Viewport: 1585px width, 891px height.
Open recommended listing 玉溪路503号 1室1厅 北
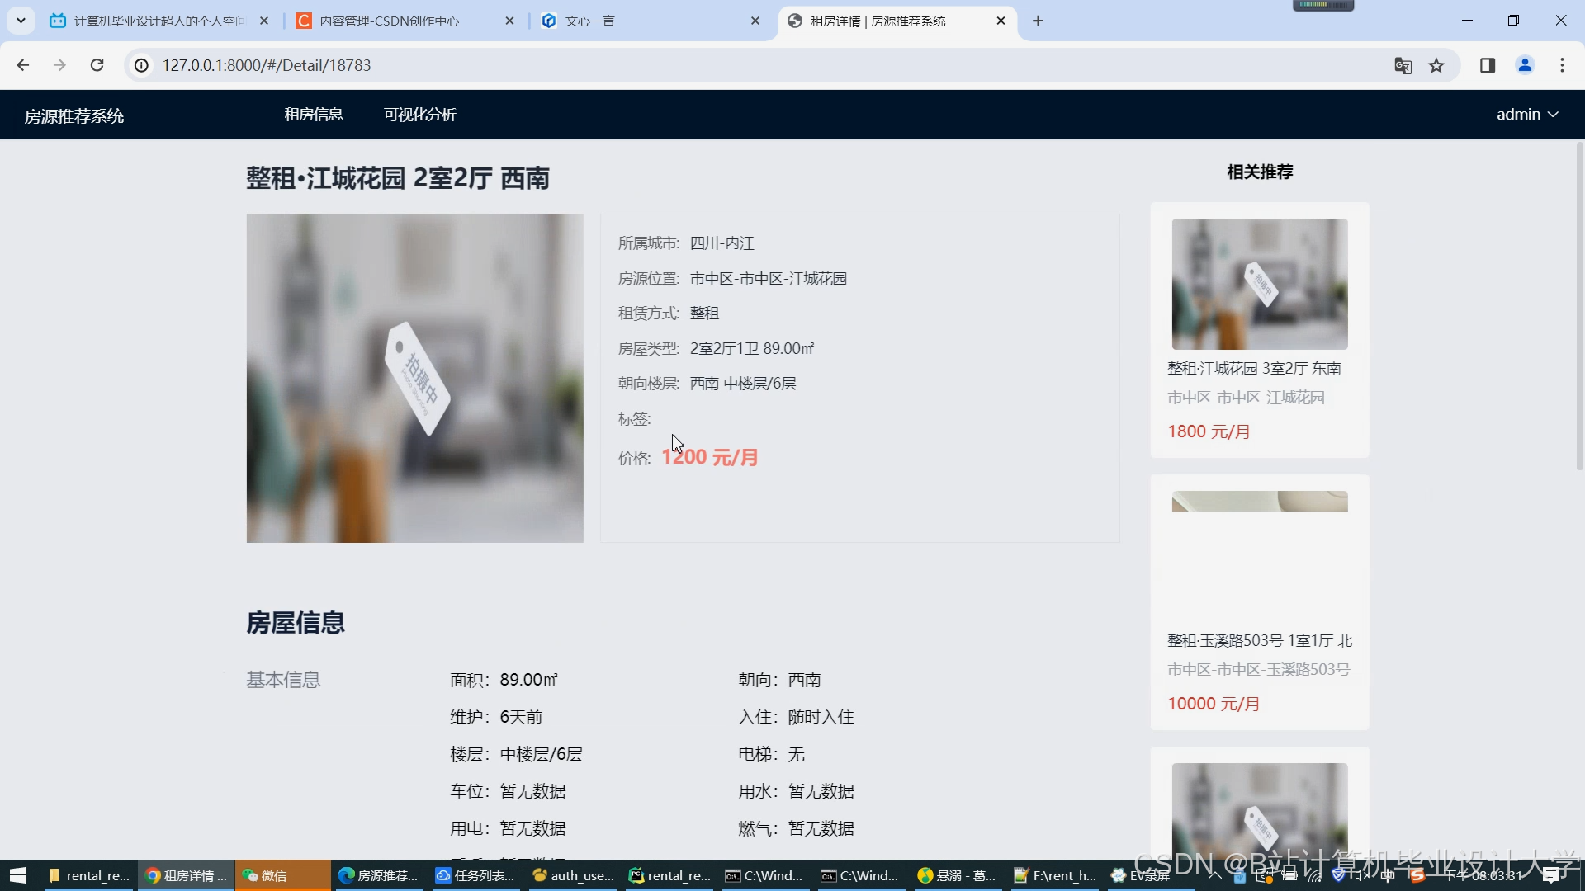pyautogui.click(x=1259, y=641)
